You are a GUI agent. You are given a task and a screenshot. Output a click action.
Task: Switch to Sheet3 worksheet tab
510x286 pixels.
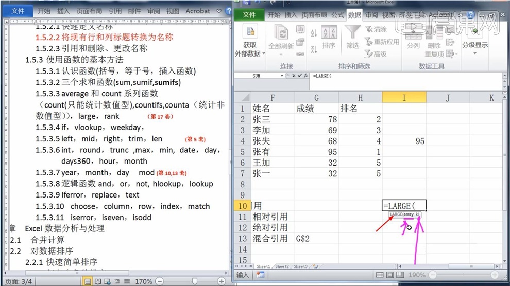click(x=300, y=266)
